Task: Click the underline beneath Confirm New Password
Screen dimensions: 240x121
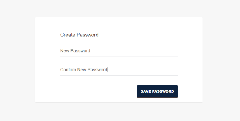Action: point(119,75)
